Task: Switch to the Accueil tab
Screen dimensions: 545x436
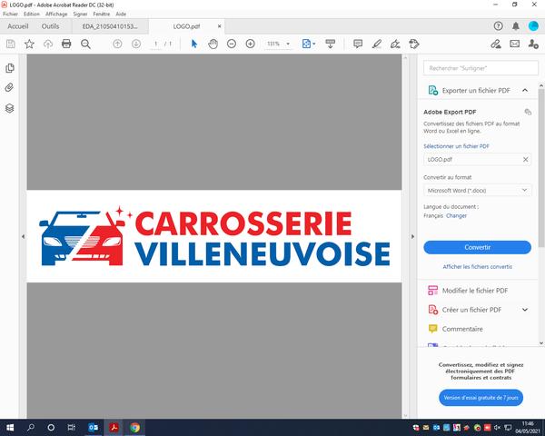Action: (x=18, y=26)
